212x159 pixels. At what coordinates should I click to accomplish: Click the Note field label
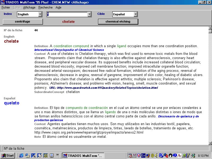[38, 137]
